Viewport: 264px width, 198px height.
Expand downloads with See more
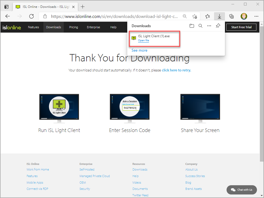click(139, 50)
